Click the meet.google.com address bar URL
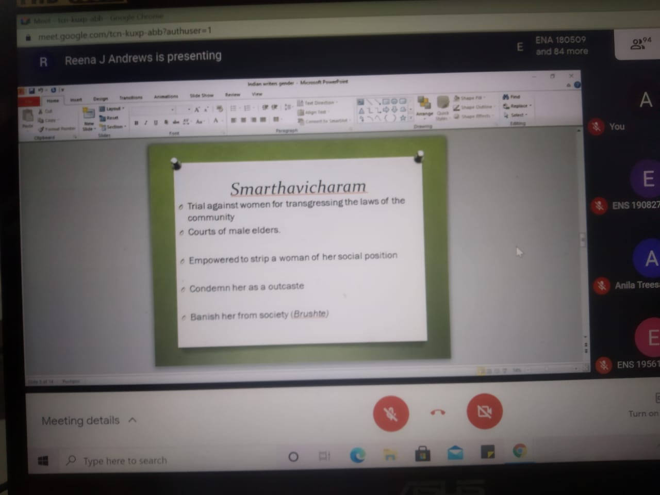 point(124,33)
